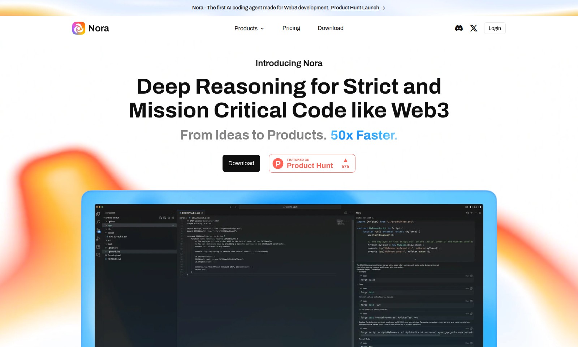Open the X (Twitter) icon link
Screen dimensions: 578x347
pyautogui.click(x=474, y=28)
